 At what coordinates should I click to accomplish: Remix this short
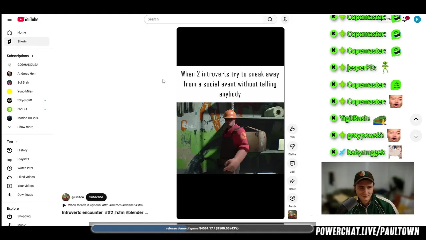(x=292, y=198)
